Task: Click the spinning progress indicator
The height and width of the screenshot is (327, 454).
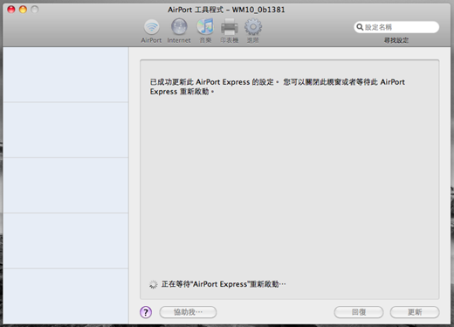Action: [x=154, y=284]
